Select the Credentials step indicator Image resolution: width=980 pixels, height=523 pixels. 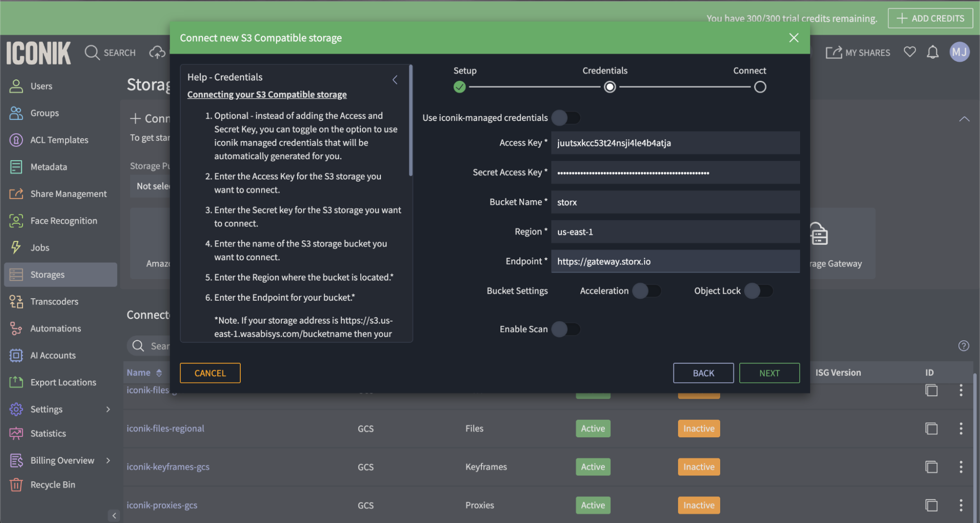609,87
